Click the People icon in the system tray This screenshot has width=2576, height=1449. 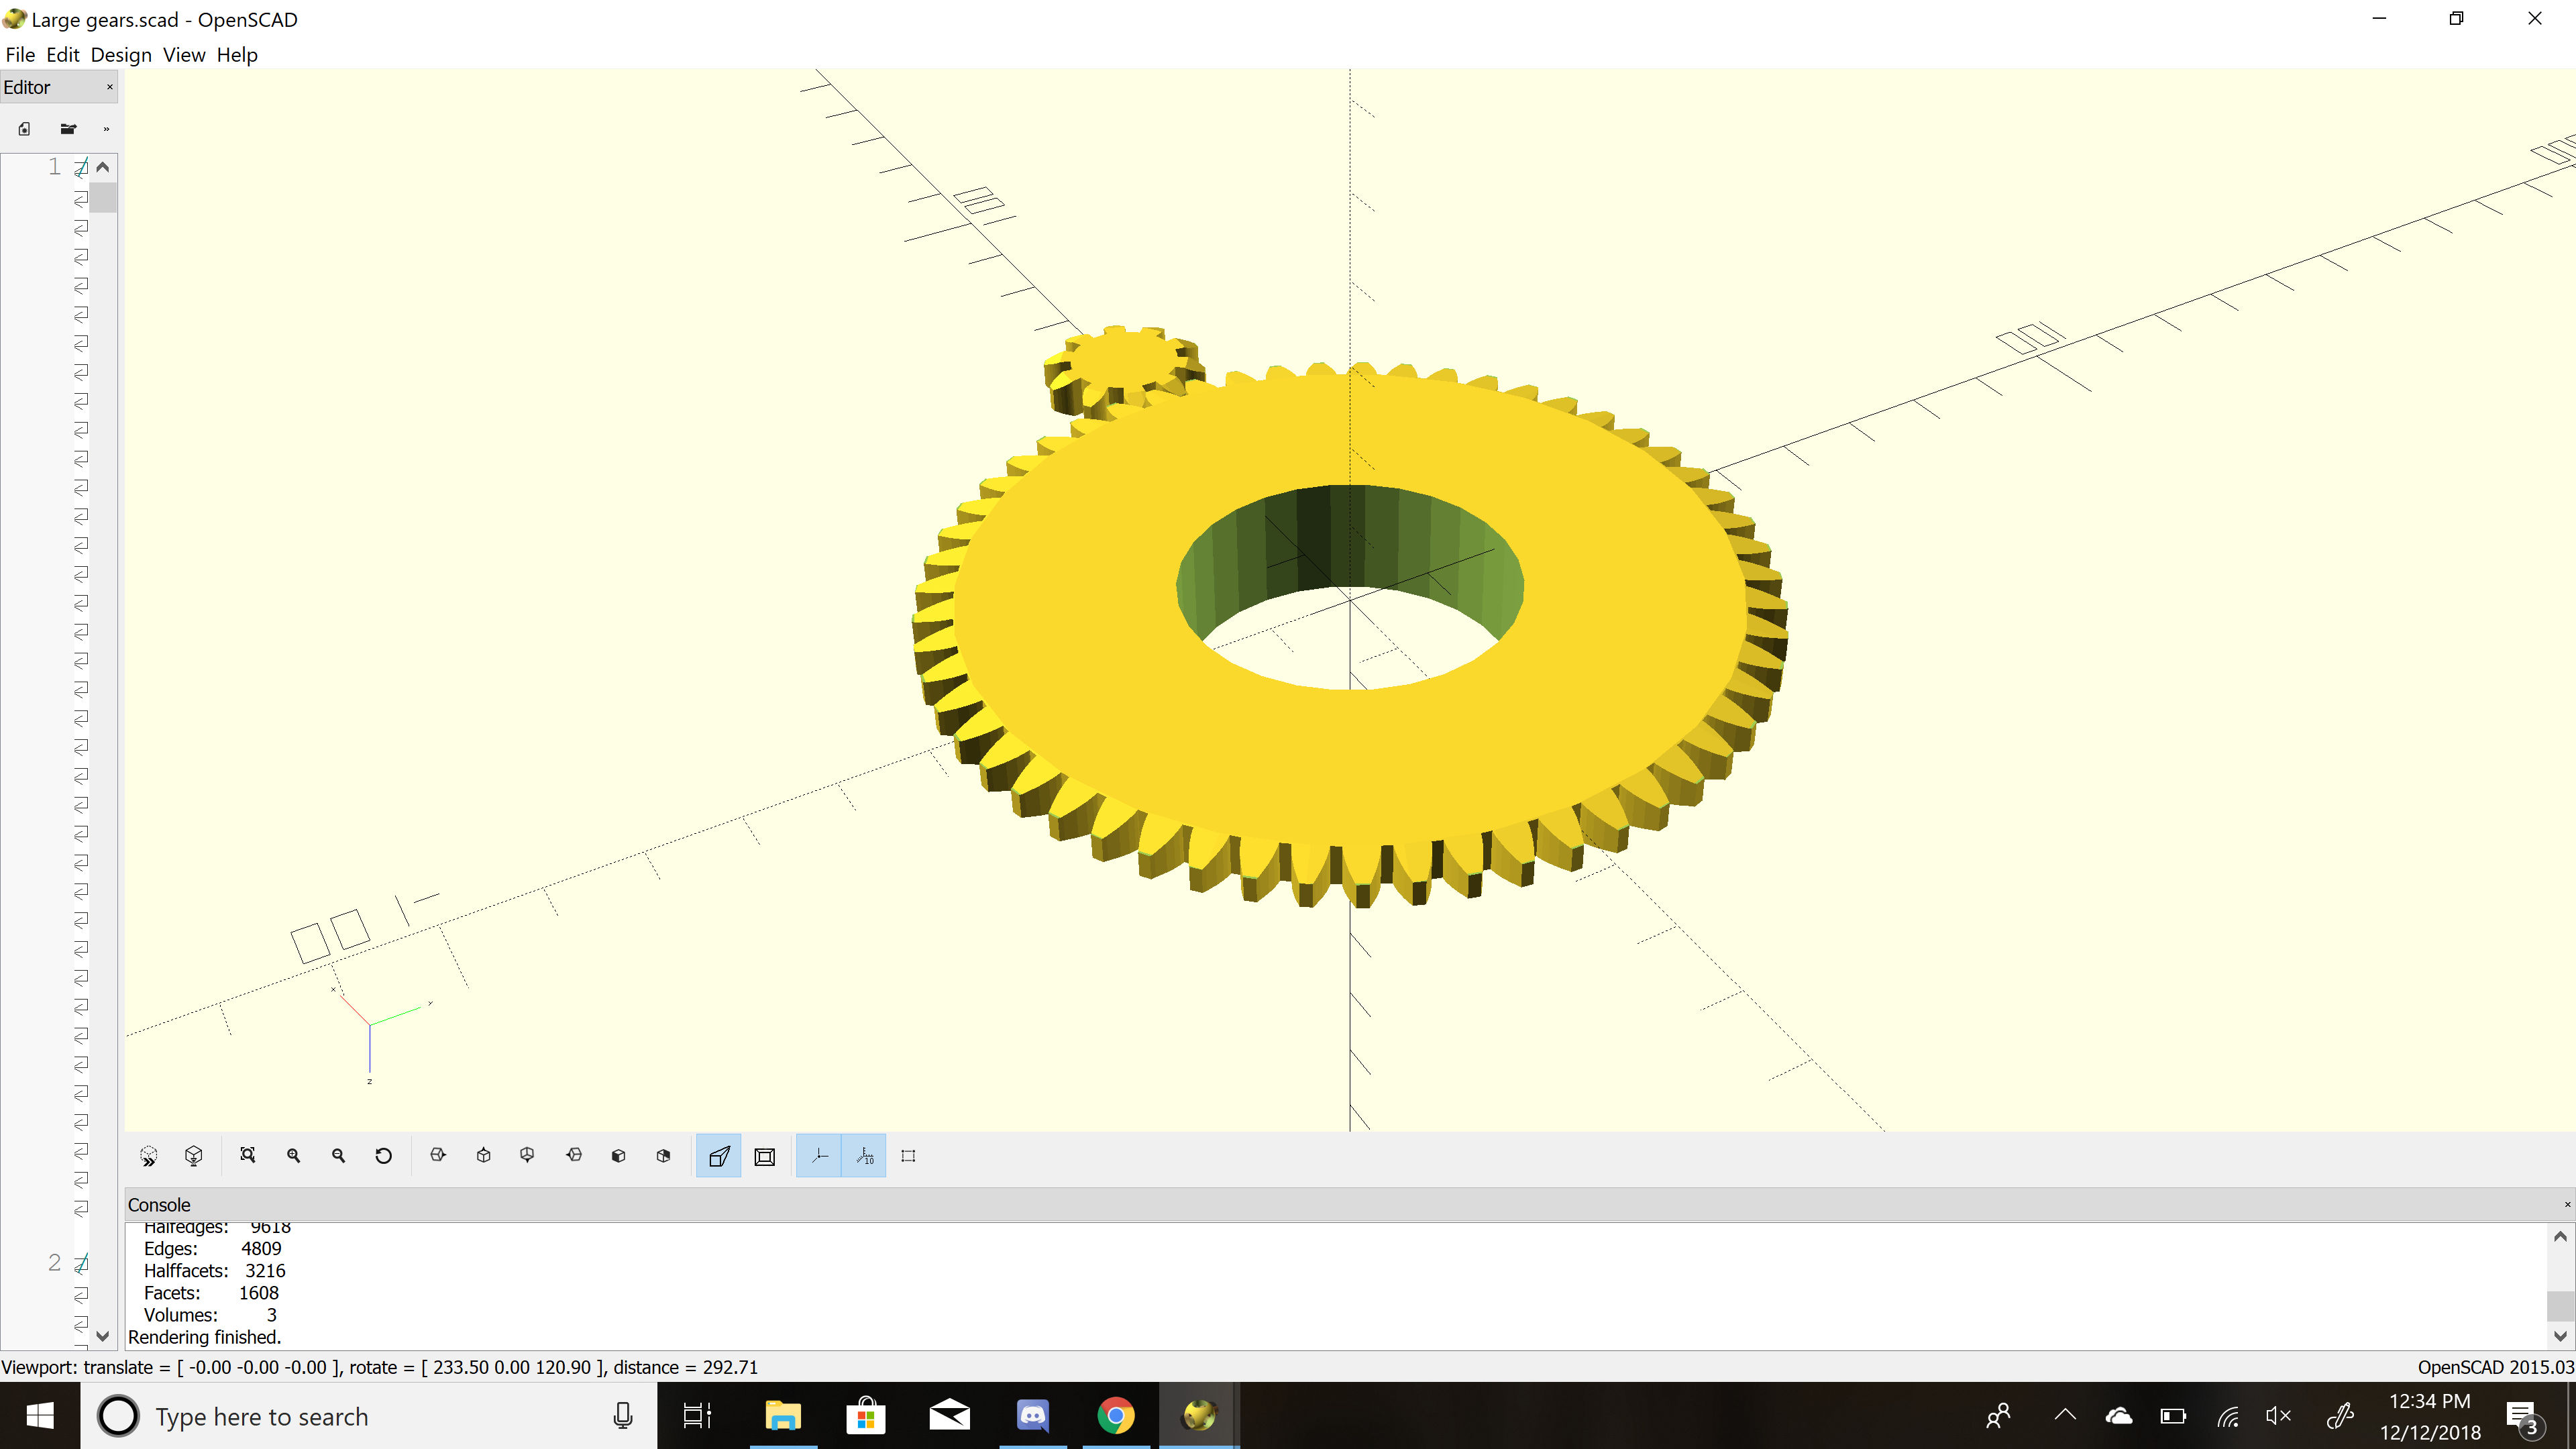coord(1998,1416)
